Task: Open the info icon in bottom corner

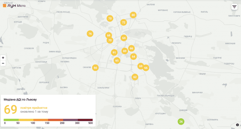Action: 237,125
